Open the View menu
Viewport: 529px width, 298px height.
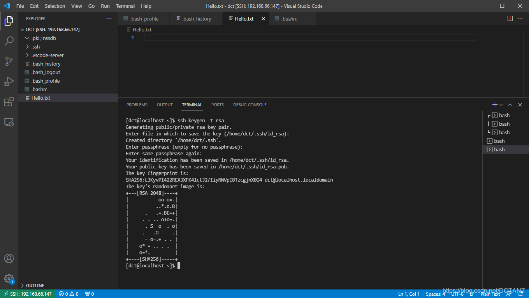click(x=77, y=6)
